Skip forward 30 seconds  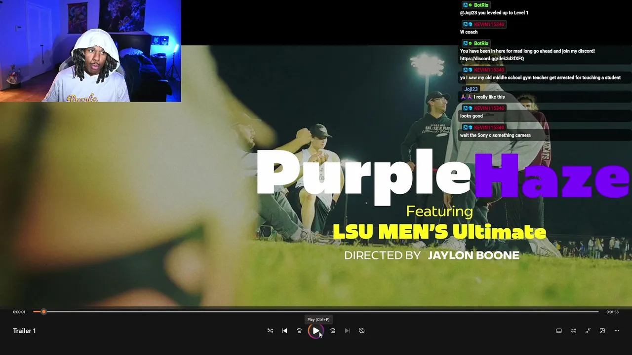coord(333,331)
